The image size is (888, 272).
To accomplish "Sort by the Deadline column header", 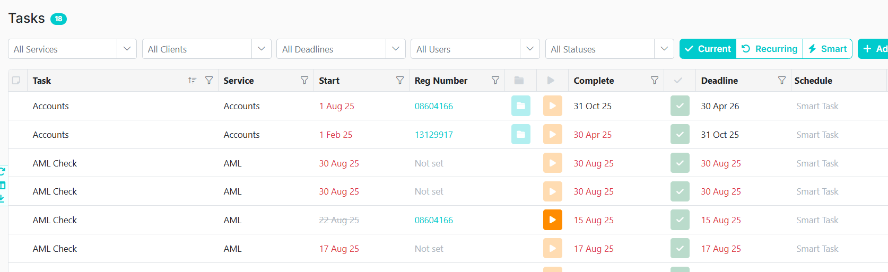I will click(x=719, y=81).
